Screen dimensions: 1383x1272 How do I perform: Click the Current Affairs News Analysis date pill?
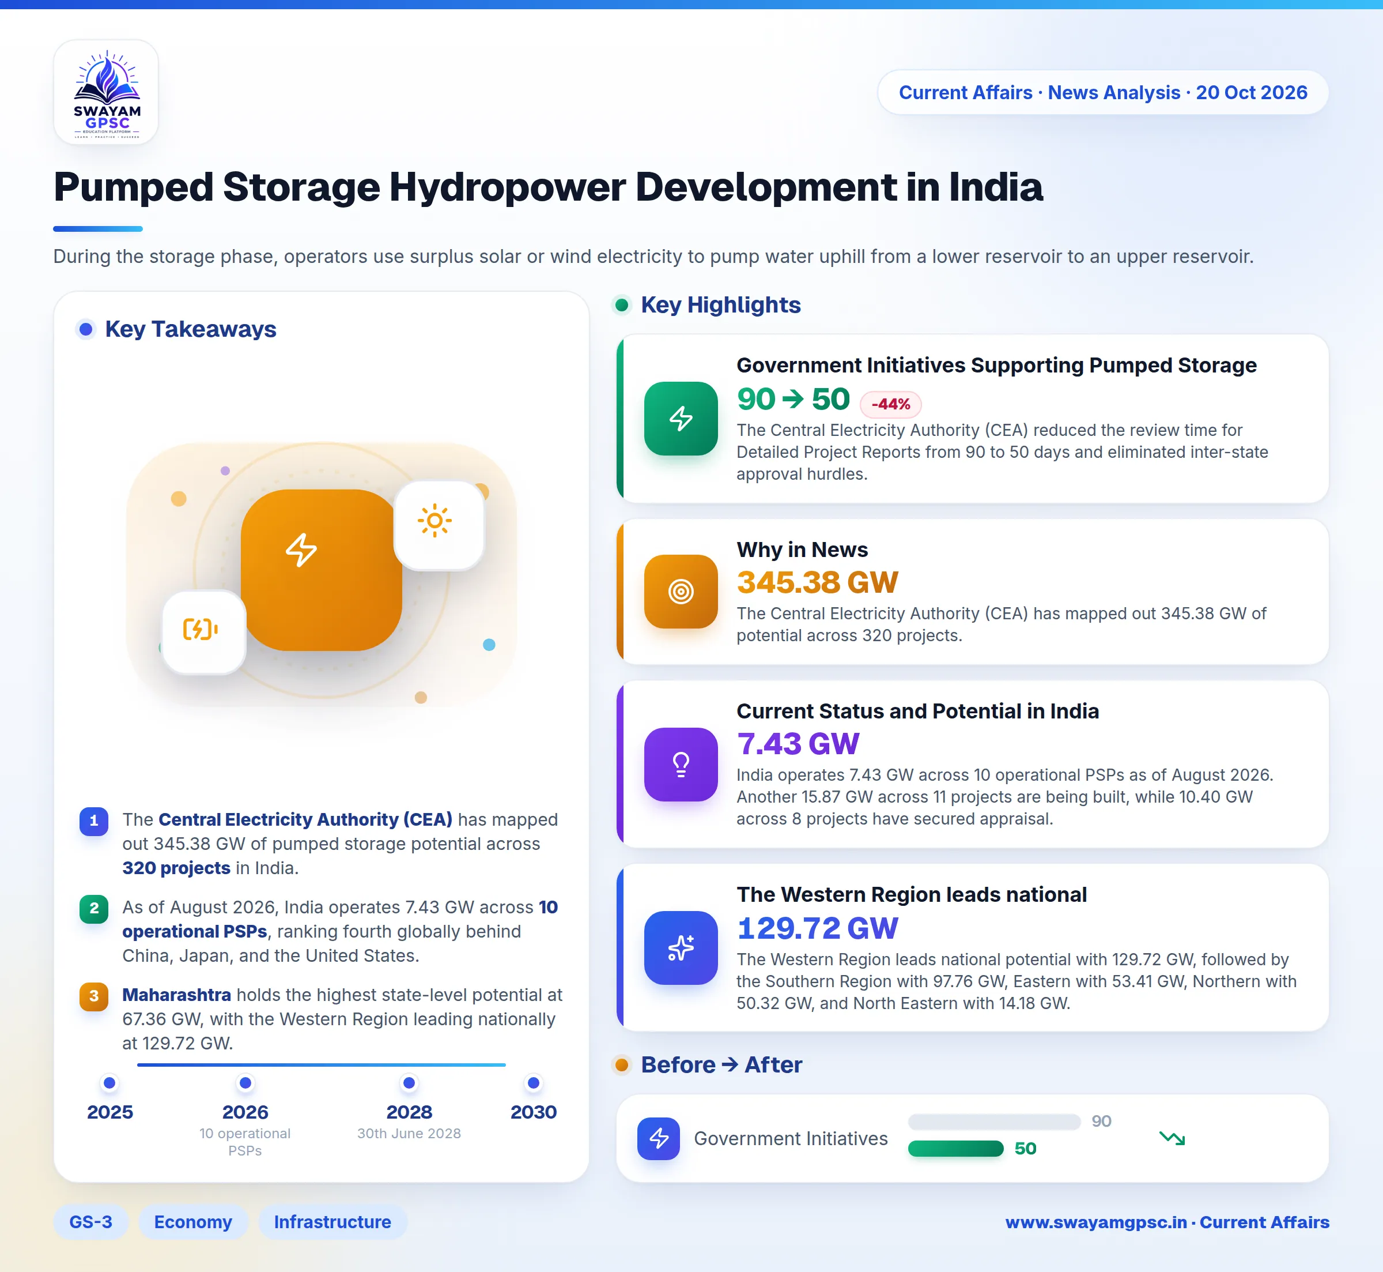[1103, 92]
